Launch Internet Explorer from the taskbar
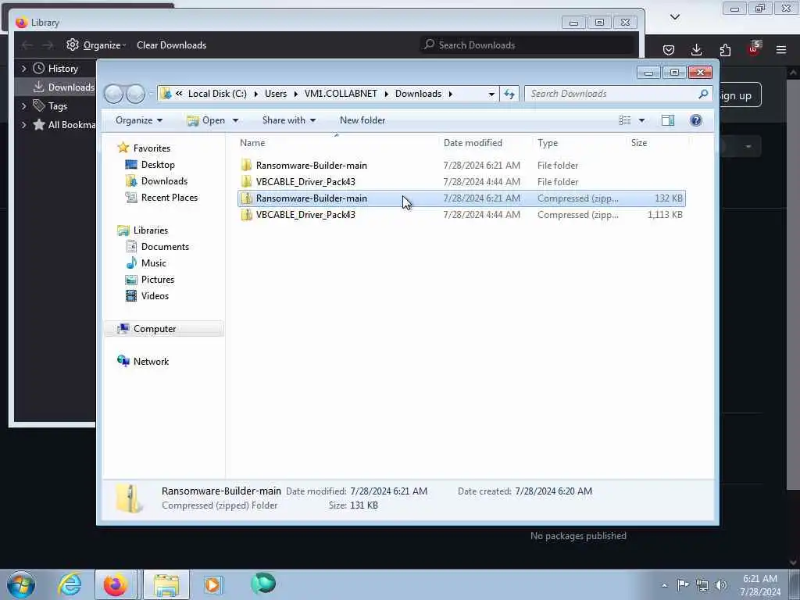800x600 pixels. 70,584
